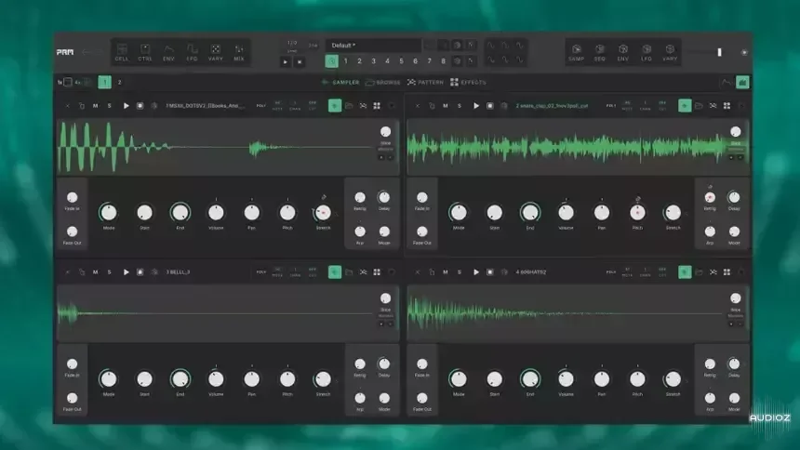Image resolution: width=800 pixels, height=450 pixels.
Task: Click the green highlighted scene button before slot 1
Action: point(332,61)
